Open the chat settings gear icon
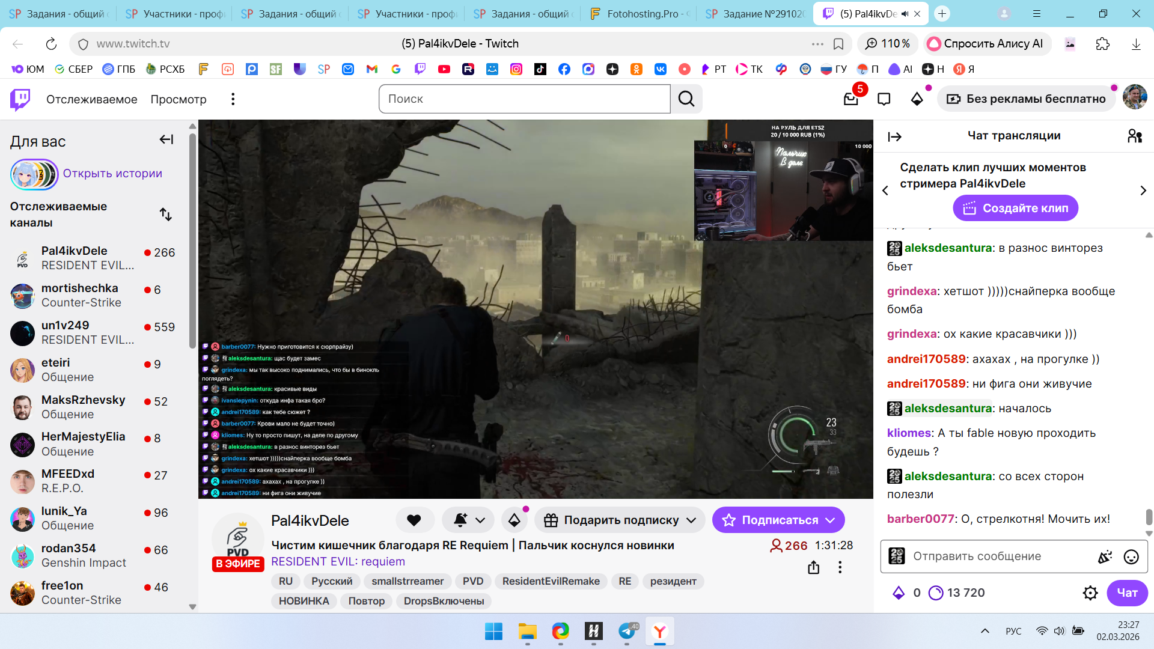Viewport: 1154px width, 649px height. point(1090,593)
